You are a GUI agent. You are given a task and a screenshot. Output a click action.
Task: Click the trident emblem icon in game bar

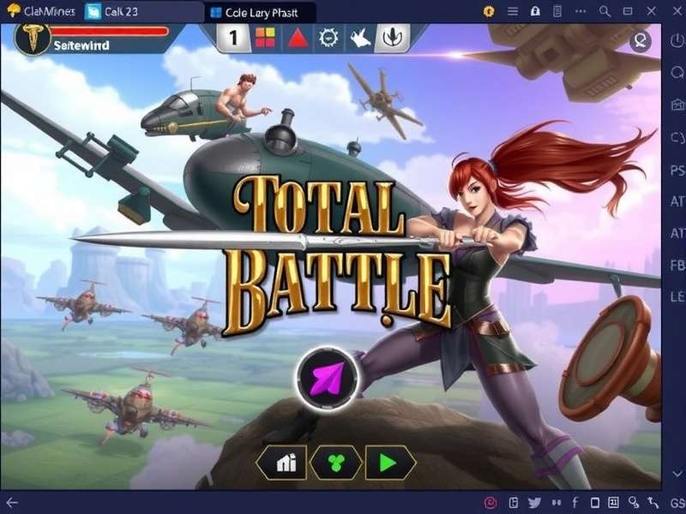(393, 38)
